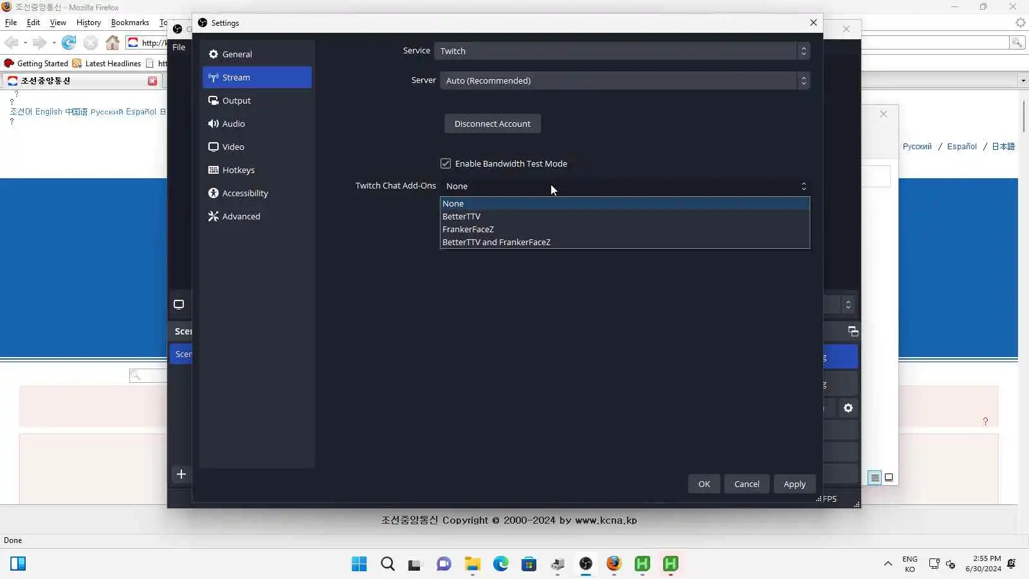The width and height of the screenshot is (1029, 579).
Task: Click the Firefox search bar magnifier icon
Action: point(1017,42)
